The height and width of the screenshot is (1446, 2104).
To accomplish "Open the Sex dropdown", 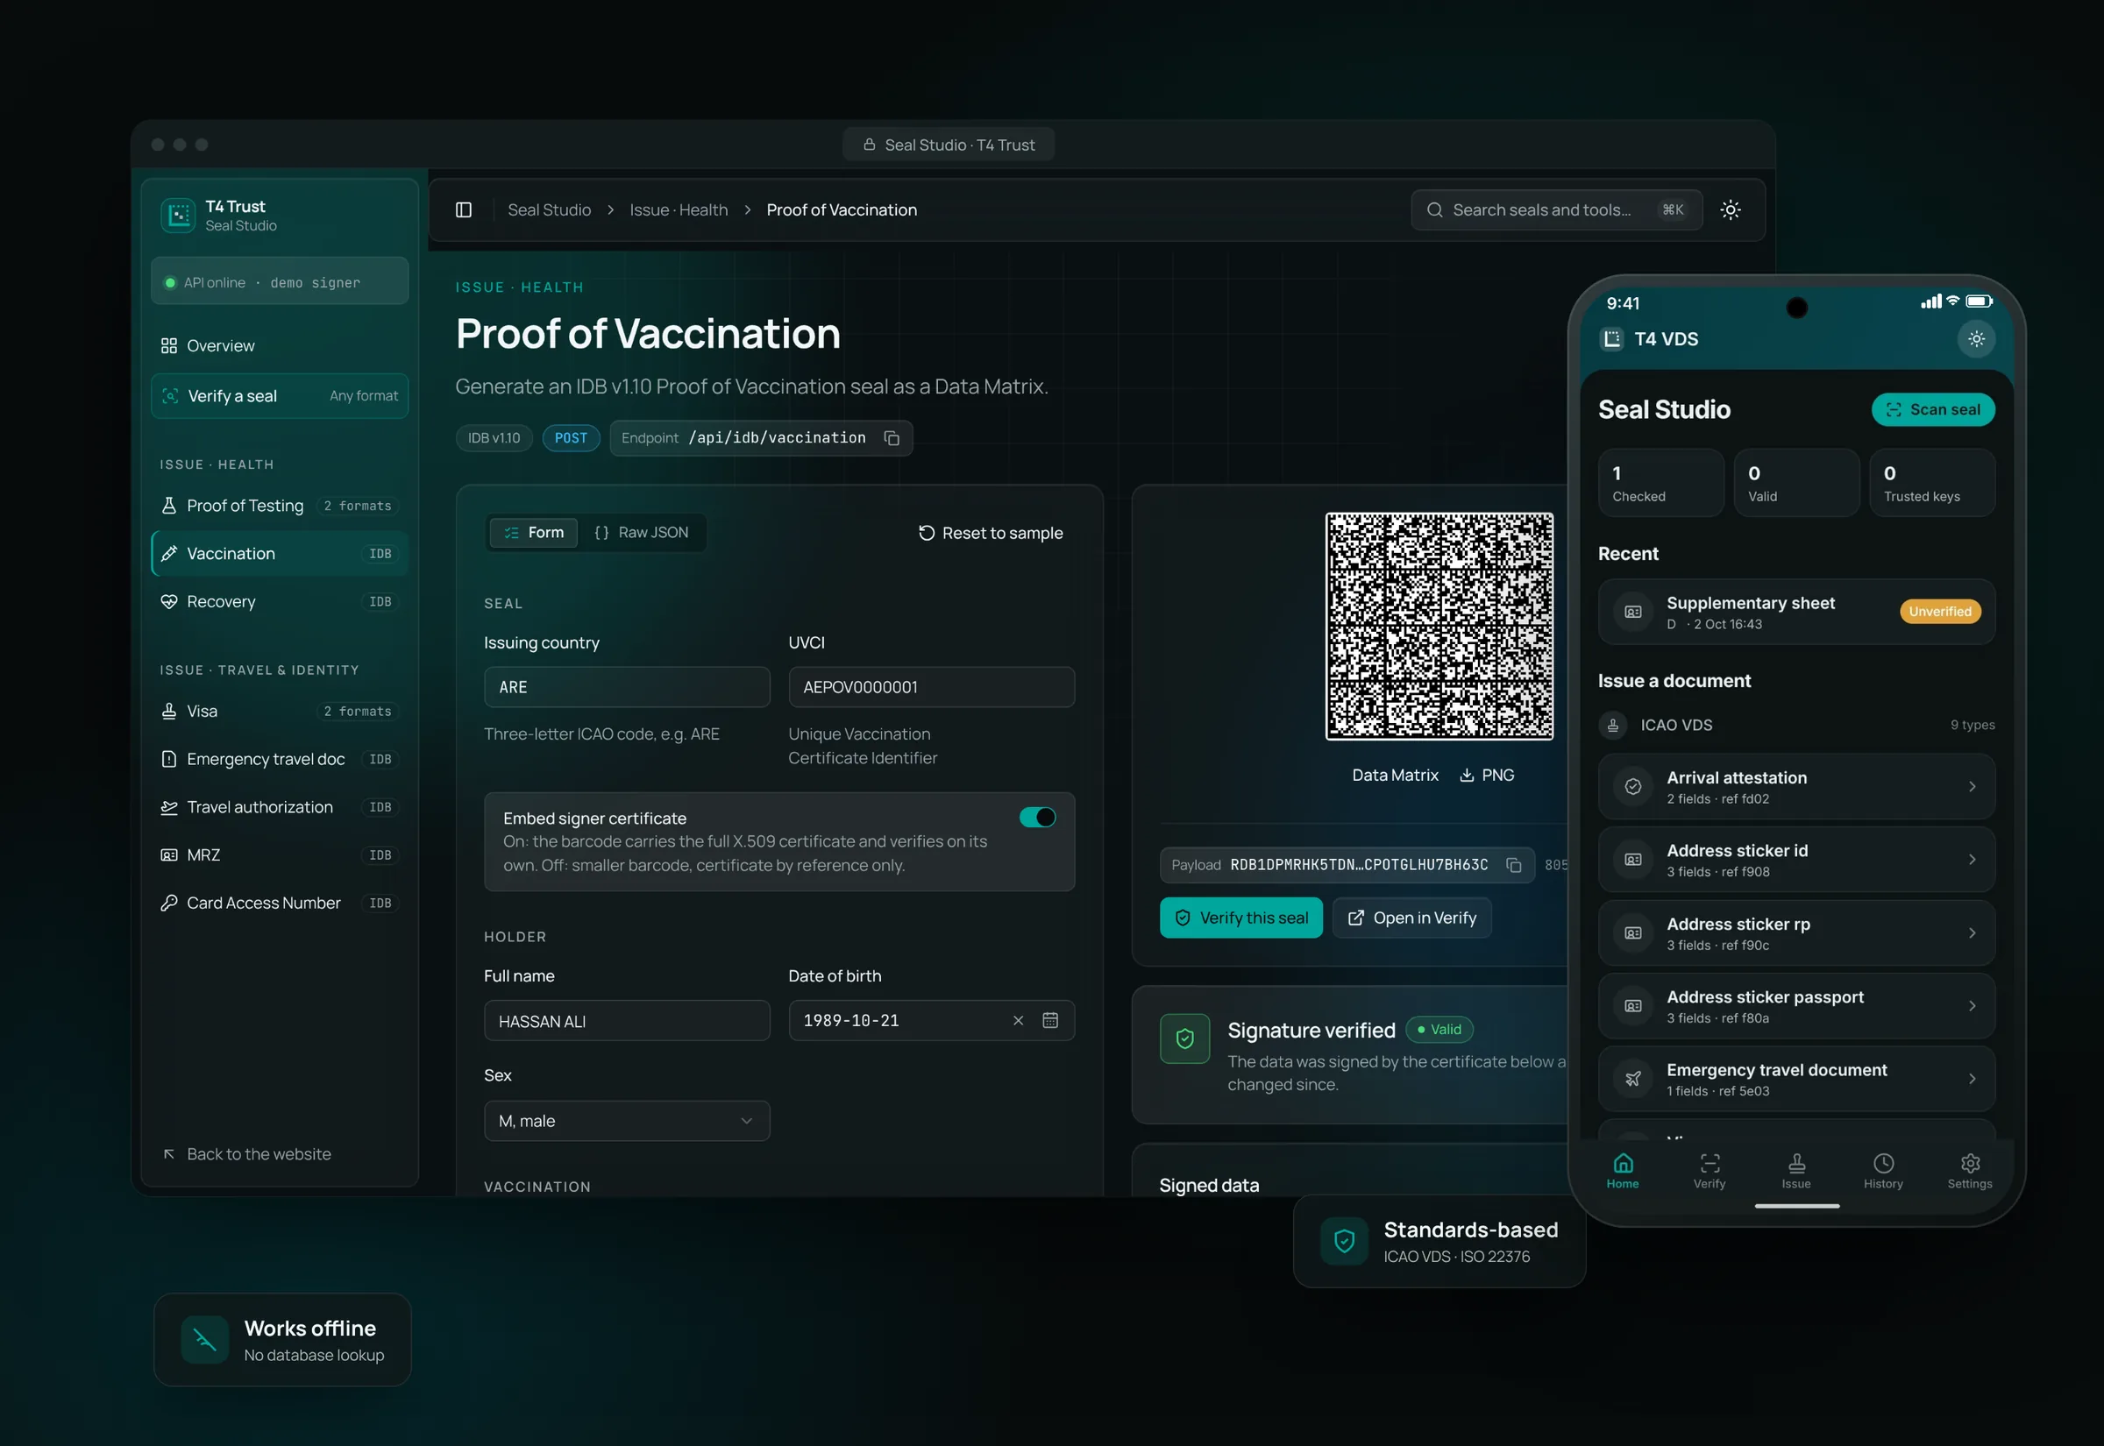I will pos(627,1122).
